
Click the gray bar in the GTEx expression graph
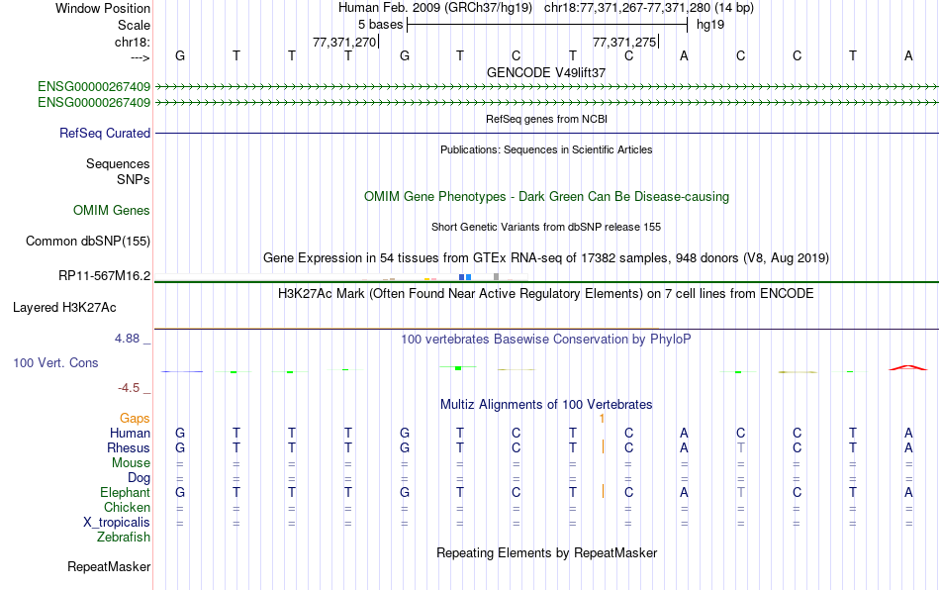[496, 276]
